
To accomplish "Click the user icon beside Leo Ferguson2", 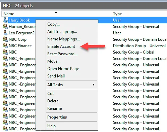I will tap(5, 33).
